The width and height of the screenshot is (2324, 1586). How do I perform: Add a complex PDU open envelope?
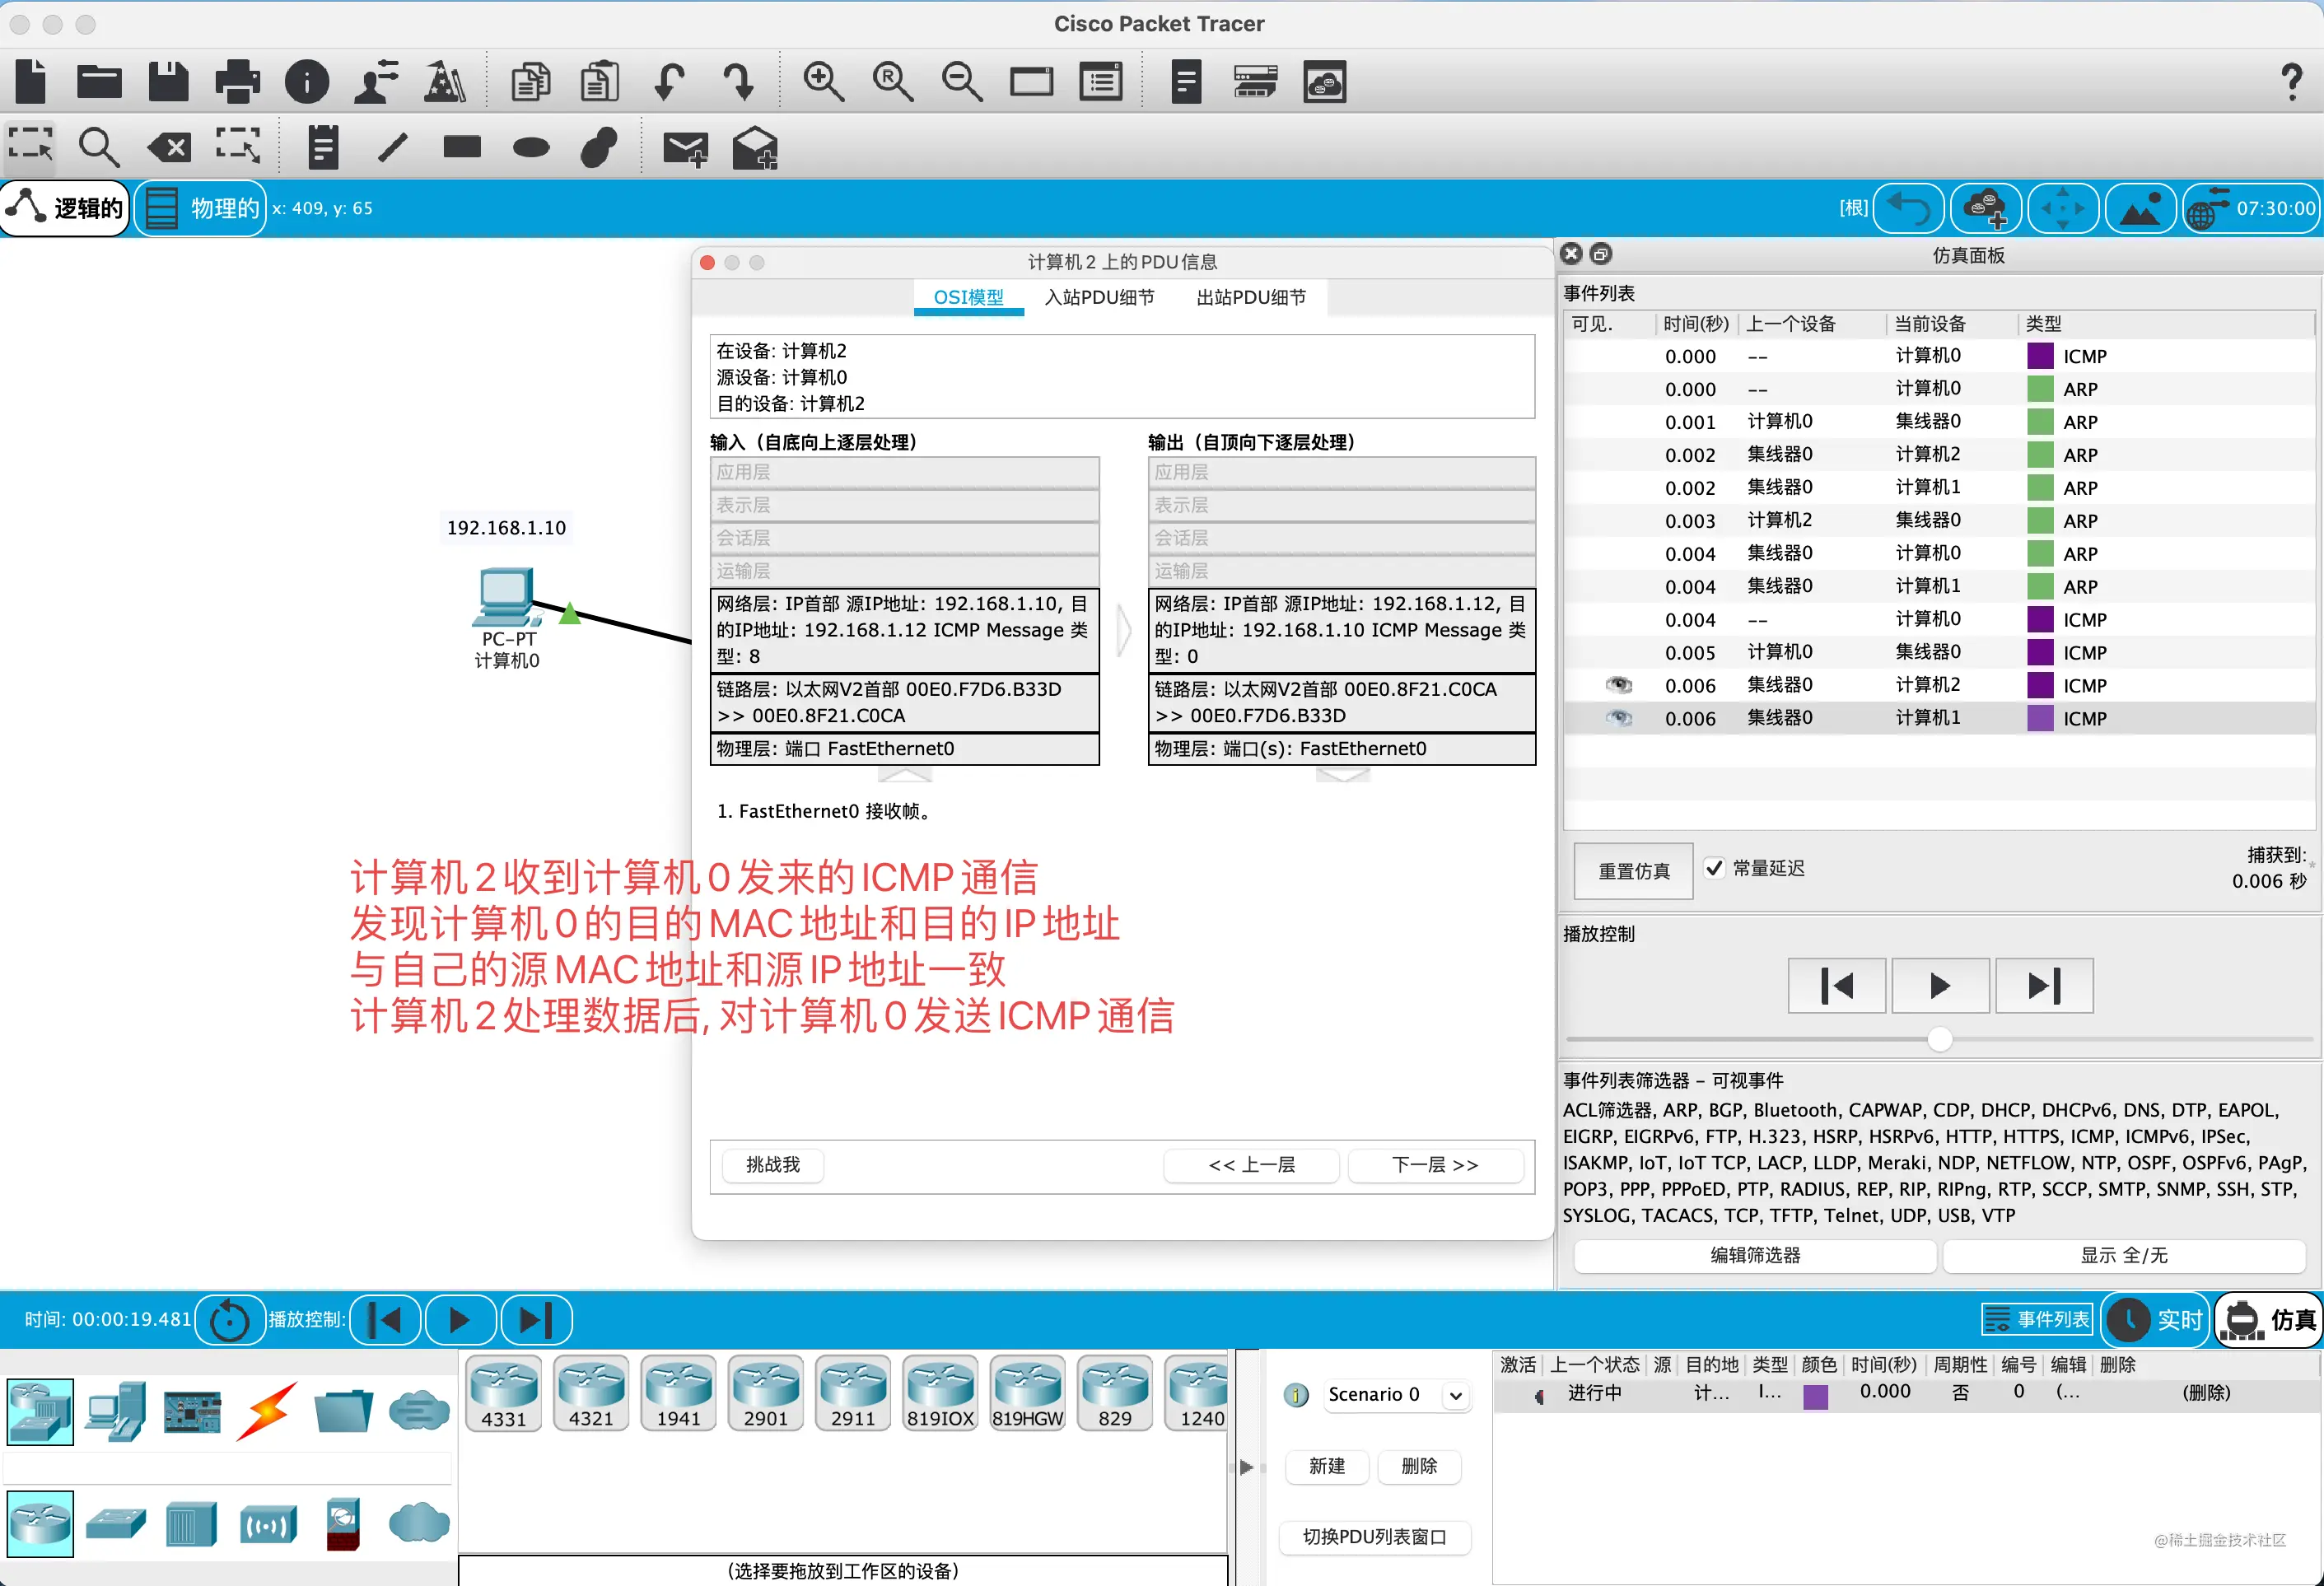coord(754,148)
